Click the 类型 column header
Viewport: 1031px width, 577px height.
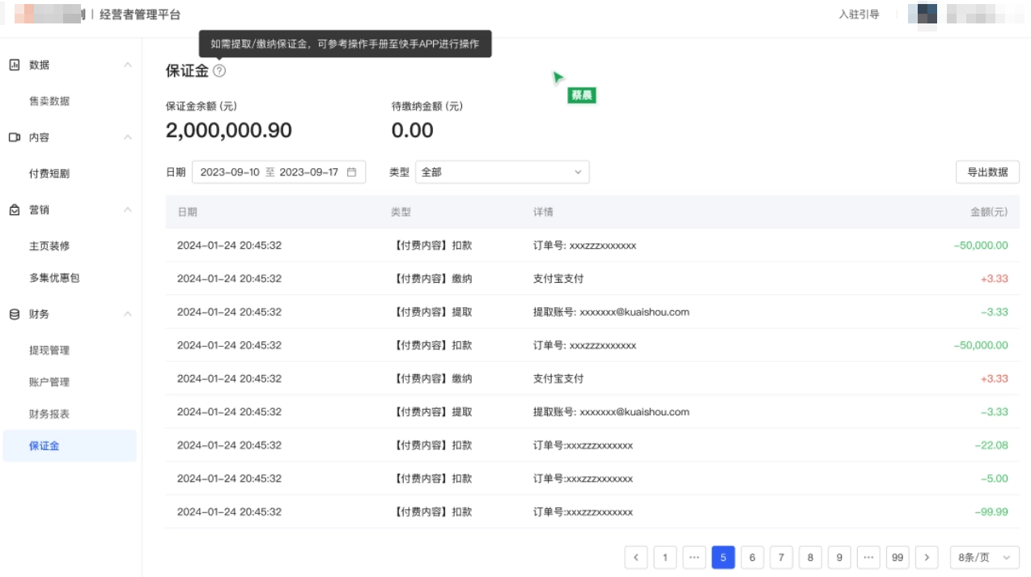tap(401, 212)
